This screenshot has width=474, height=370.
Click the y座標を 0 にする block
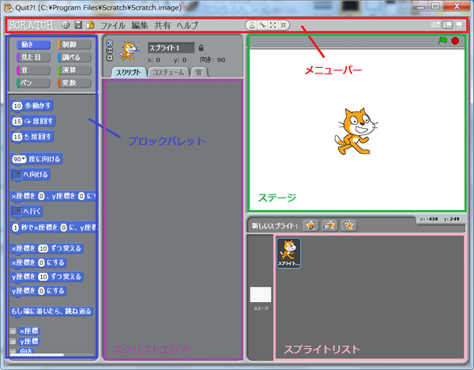pyautogui.click(x=38, y=291)
